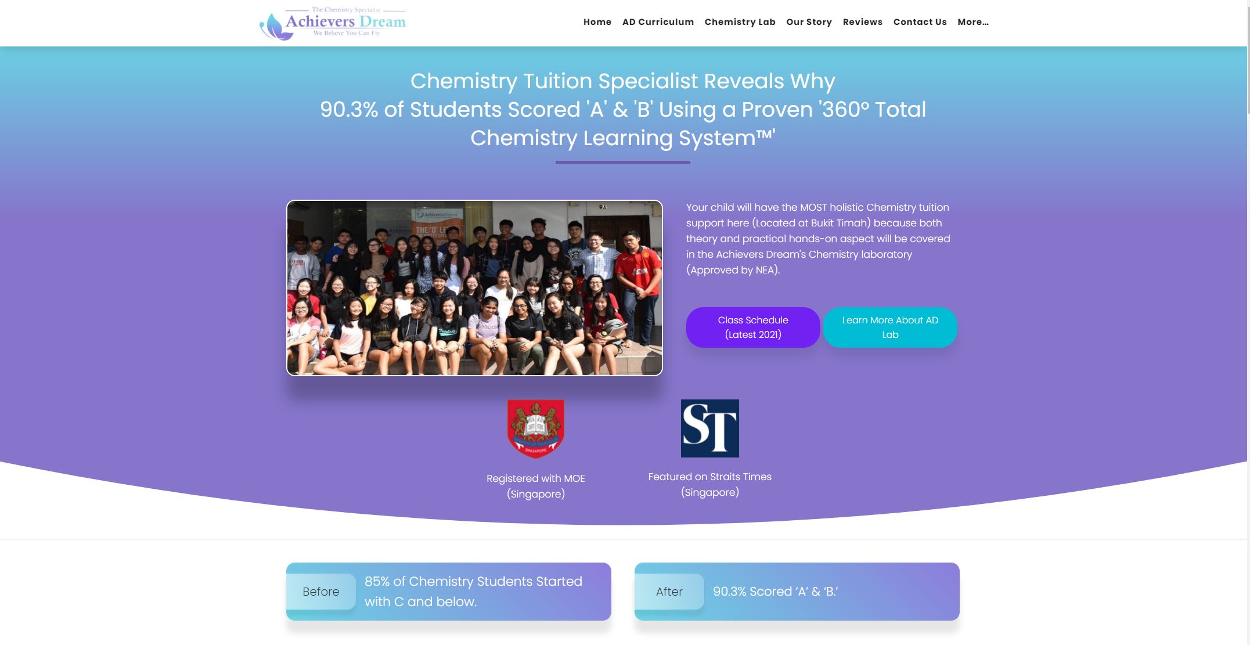1250x645 pixels.
Task: Open the Our Story section
Action: (x=808, y=22)
